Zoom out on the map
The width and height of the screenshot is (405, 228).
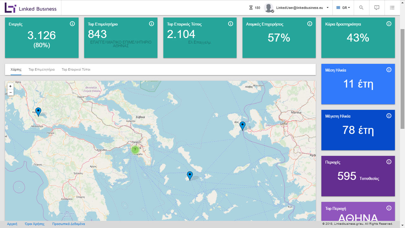[10, 92]
